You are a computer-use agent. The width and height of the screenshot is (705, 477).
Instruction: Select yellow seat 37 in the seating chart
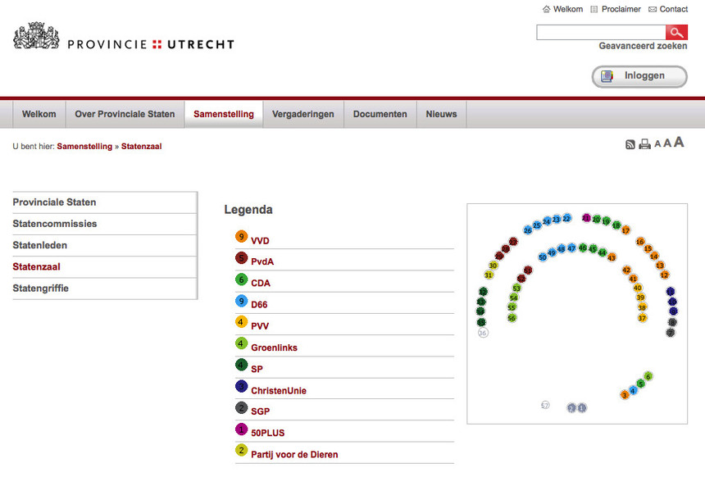[x=642, y=318]
